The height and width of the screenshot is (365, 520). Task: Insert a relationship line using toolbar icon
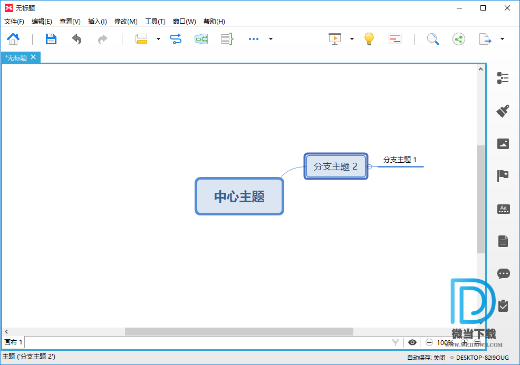(x=176, y=39)
